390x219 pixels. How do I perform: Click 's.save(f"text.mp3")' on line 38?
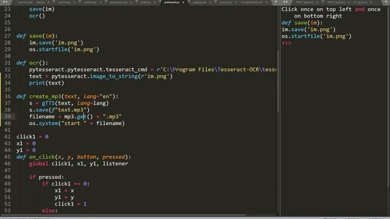click(60, 109)
